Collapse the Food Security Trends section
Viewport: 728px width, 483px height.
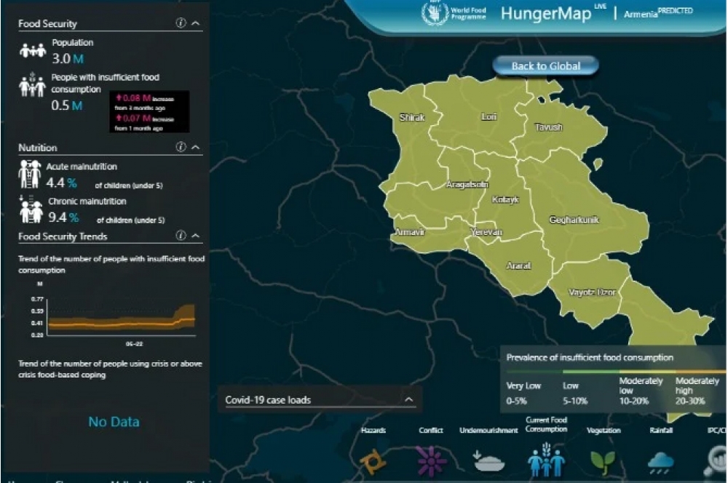196,236
